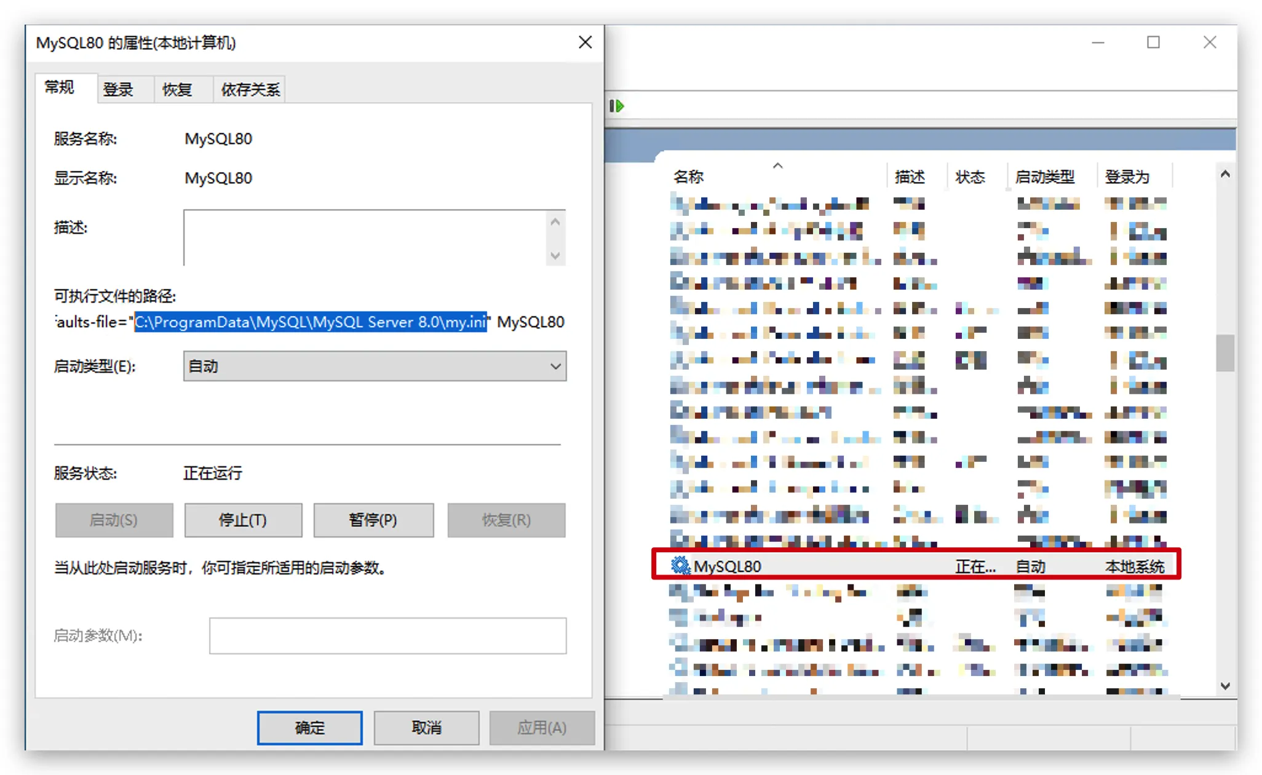Viewport: 1262px width, 775px height.
Task: Click the MySQL80 gear service icon
Action: pos(680,565)
